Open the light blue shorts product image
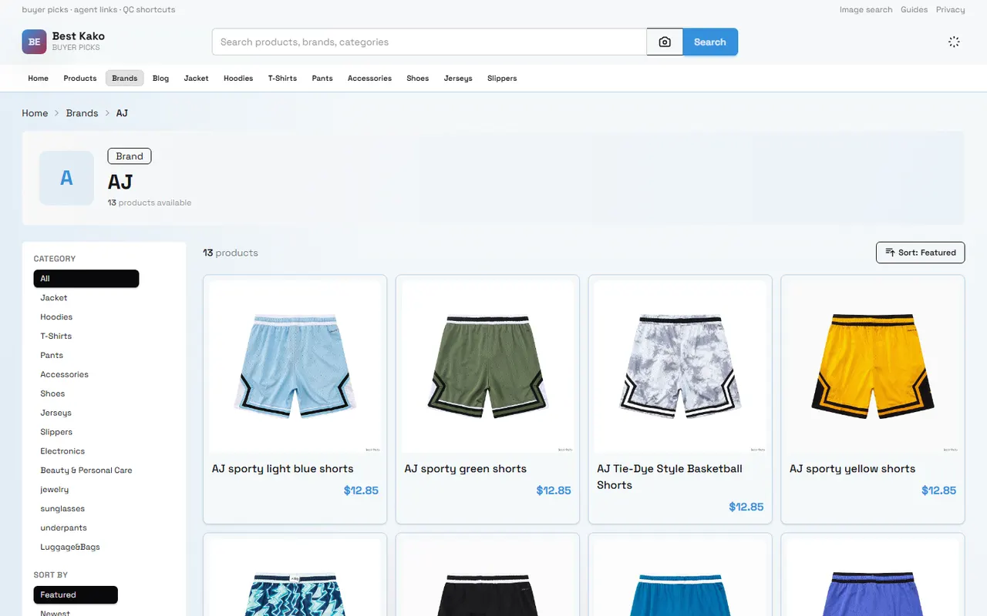The image size is (987, 616). (295, 367)
